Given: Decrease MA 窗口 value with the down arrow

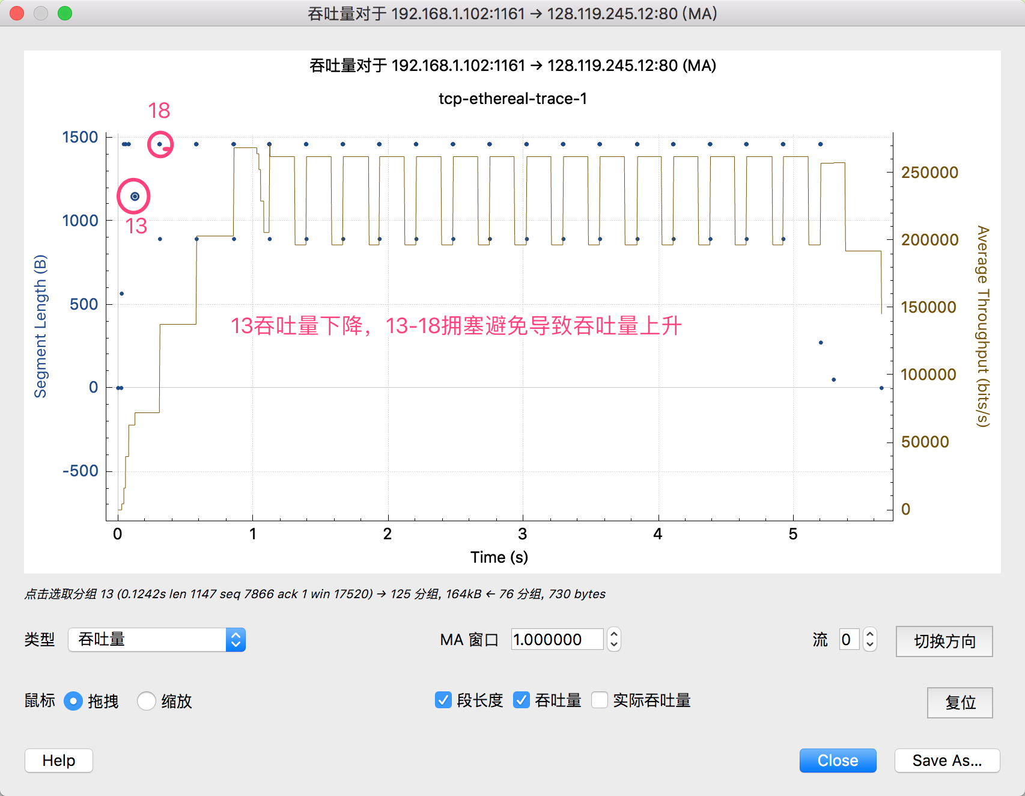Looking at the screenshot, I should click(614, 645).
